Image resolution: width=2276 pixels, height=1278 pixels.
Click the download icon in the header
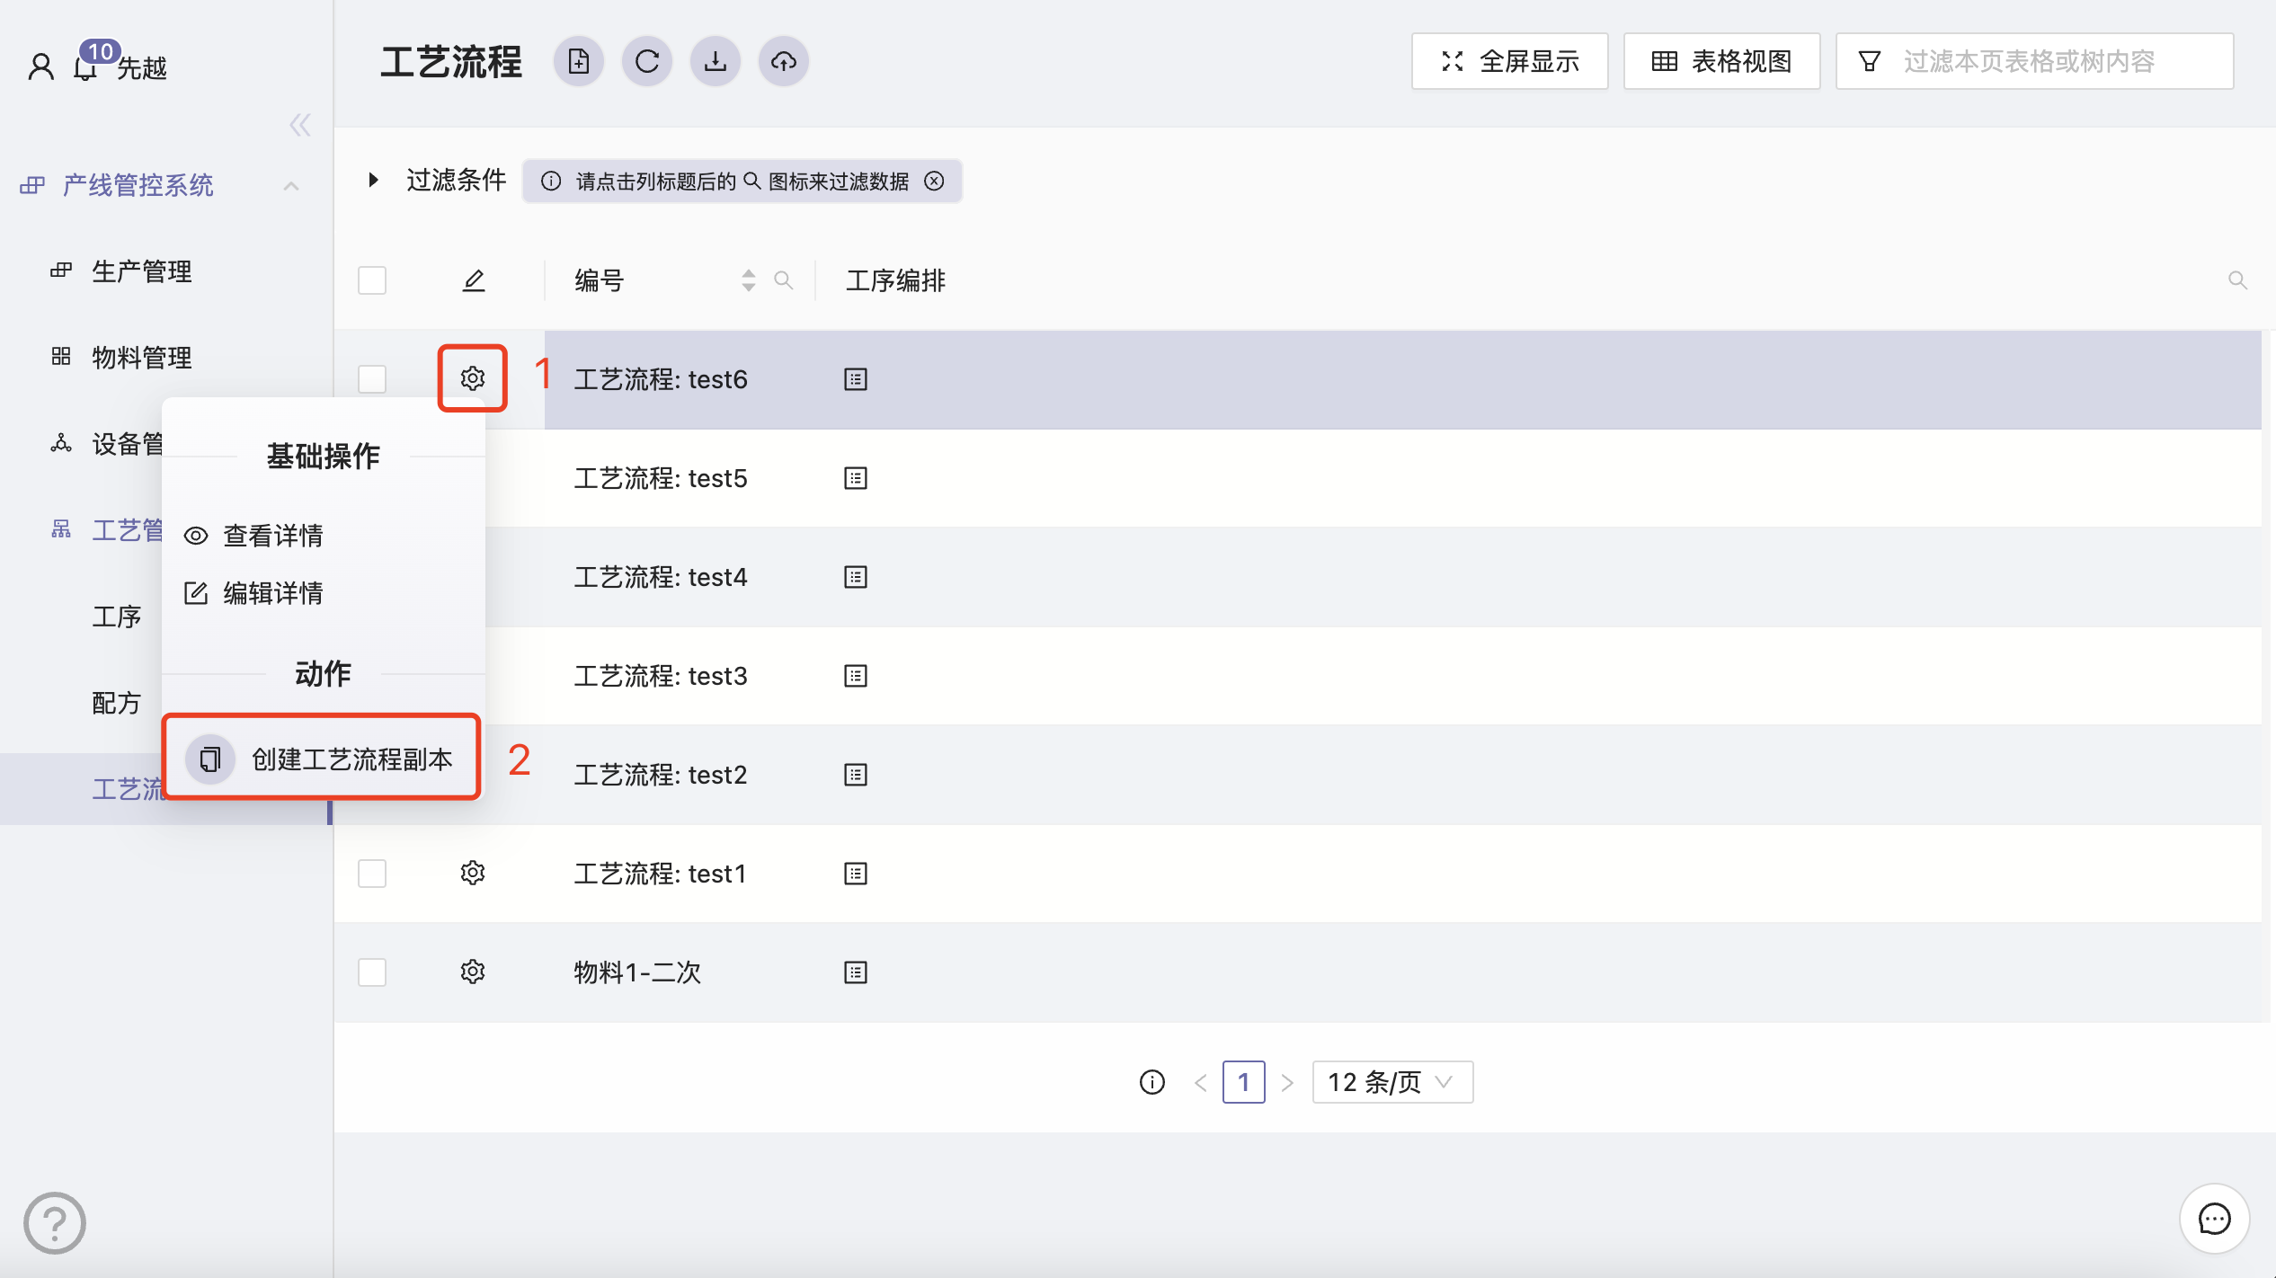[x=715, y=61]
